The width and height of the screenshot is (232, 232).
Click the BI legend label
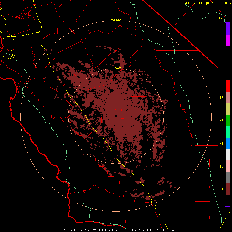221,189
